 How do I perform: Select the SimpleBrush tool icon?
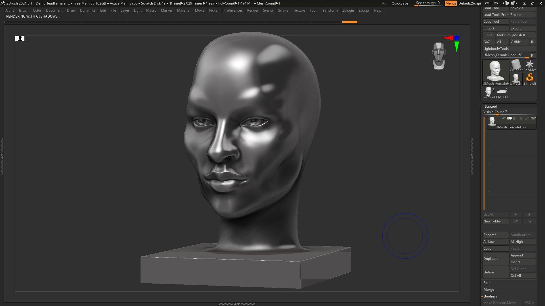[x=530, y=79]
